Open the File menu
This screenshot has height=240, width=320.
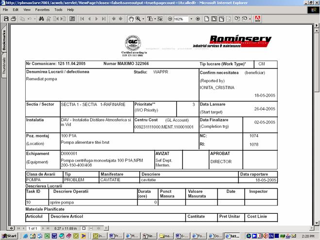click(5, 10)
